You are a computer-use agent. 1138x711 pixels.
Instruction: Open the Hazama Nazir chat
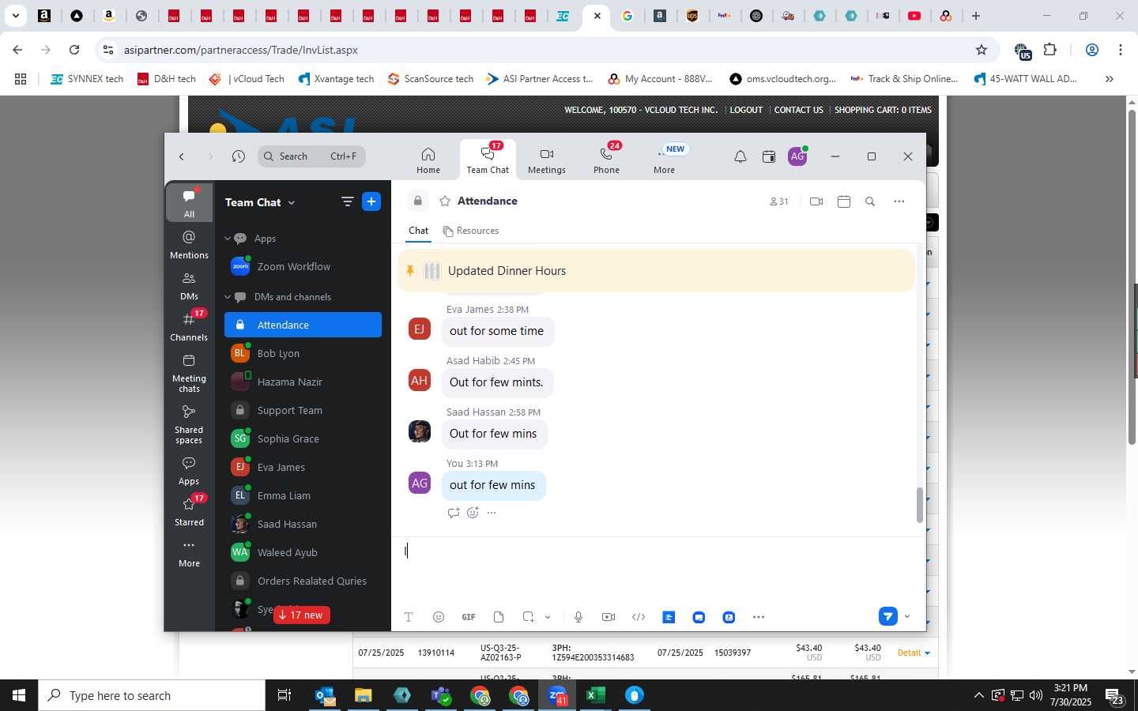click(303, 382)
